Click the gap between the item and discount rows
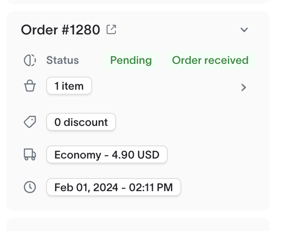The height and width of the screenshot is (231, 284). [137, 104]
